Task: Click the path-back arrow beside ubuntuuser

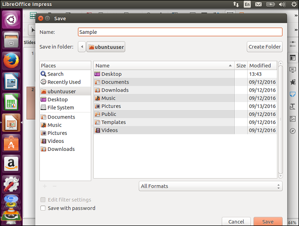Action: (82, 47)
